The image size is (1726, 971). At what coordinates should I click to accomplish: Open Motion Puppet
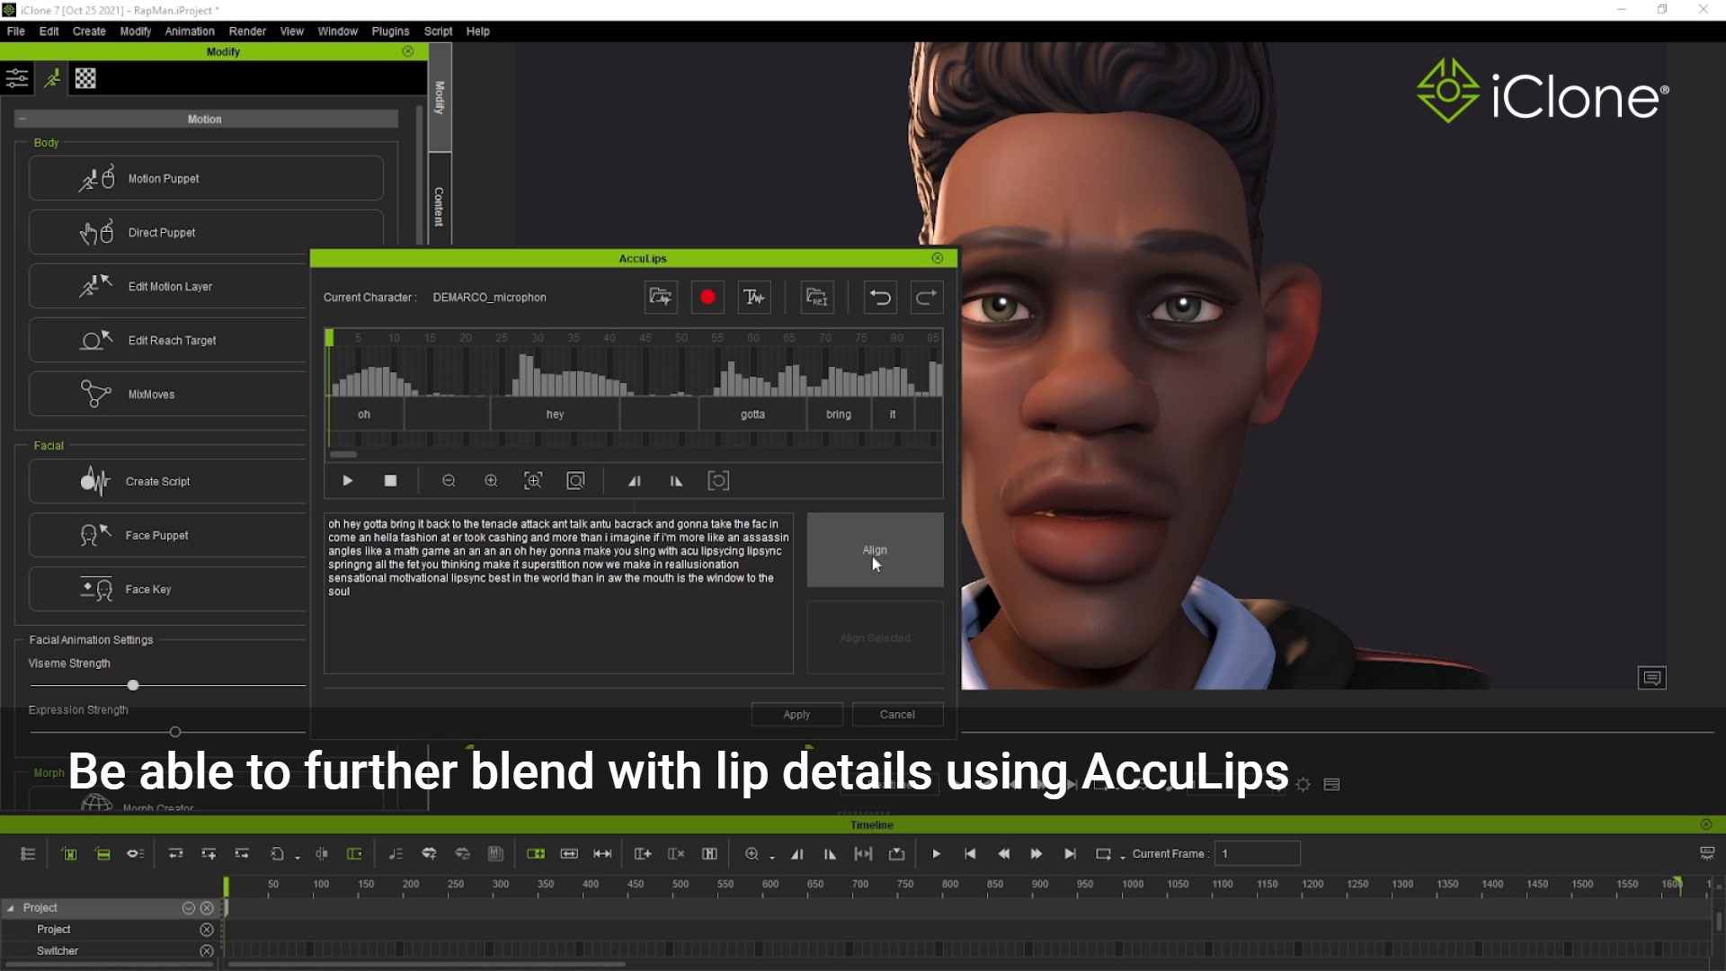[x=206, y=178]
